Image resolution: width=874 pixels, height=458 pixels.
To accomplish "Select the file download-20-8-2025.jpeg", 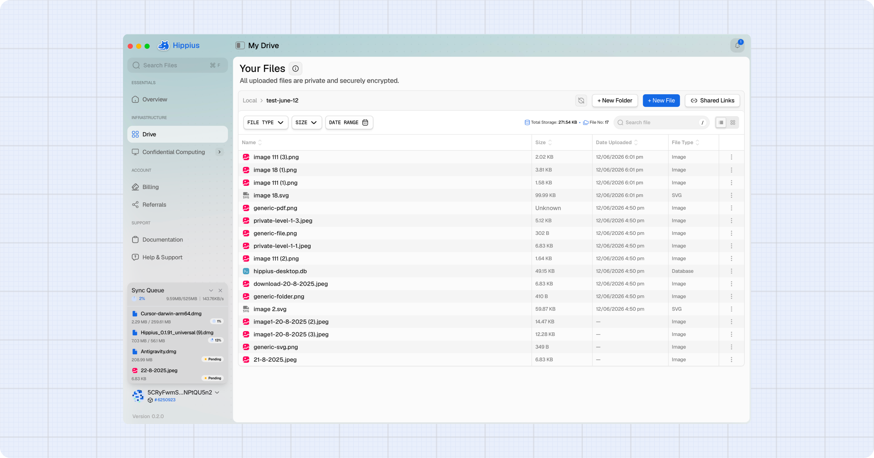I will 290,284.
